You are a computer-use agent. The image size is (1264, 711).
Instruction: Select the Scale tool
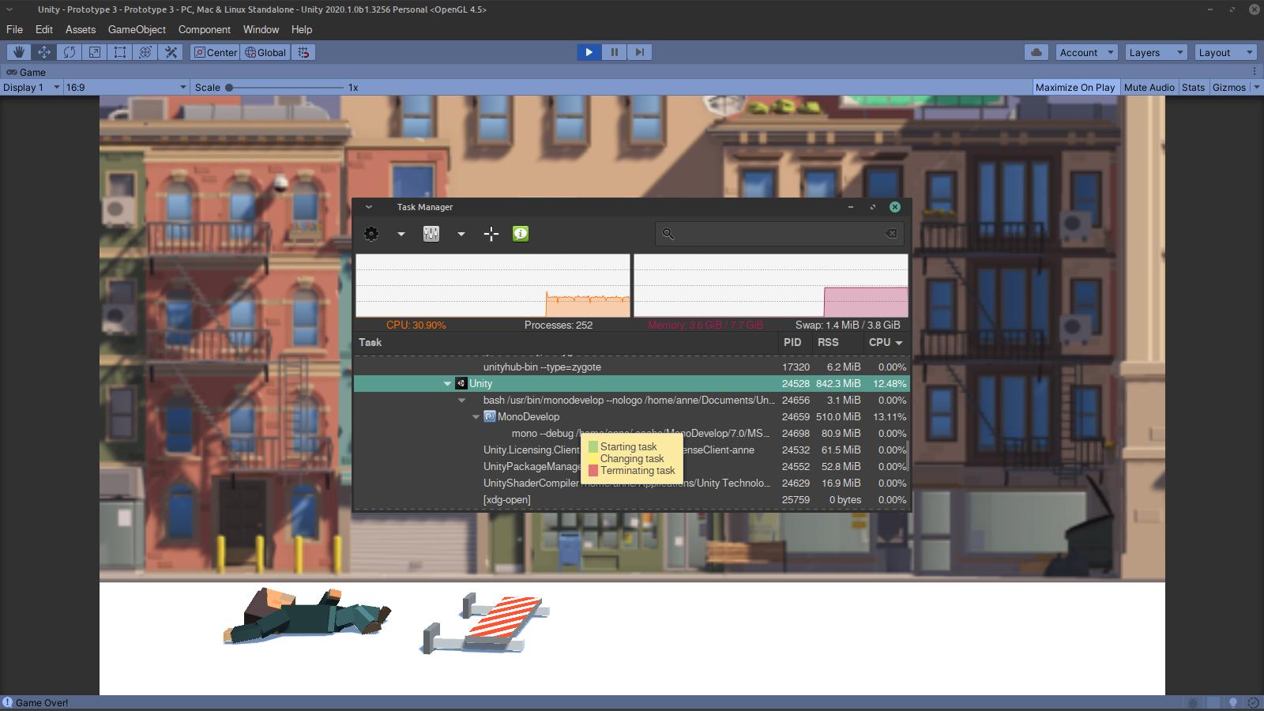tap(95, 52)
